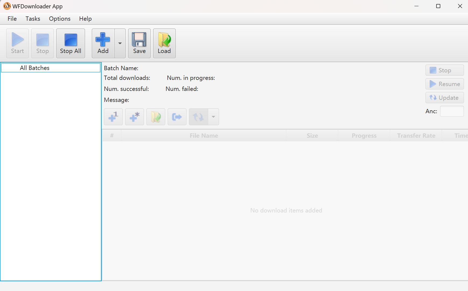Click the Save floppy disk icon
The height and width of the screenshot is (291, 468).
(139, 43)
